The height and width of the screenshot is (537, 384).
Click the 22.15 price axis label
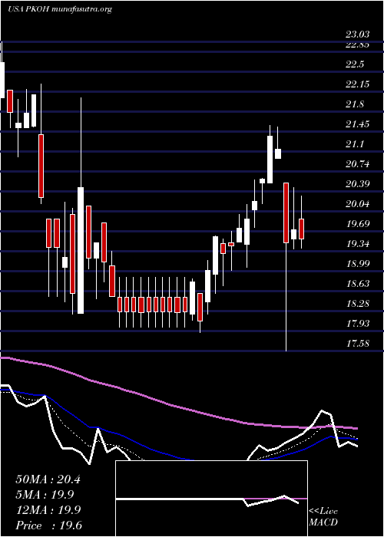point(357,84)
